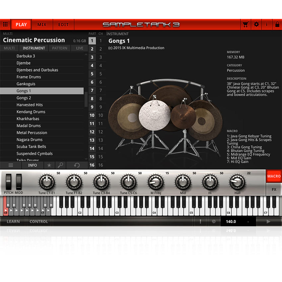Viewport: 282px width, 282px height.
Task: Switch to the EDIT tab
Action: 63,24
